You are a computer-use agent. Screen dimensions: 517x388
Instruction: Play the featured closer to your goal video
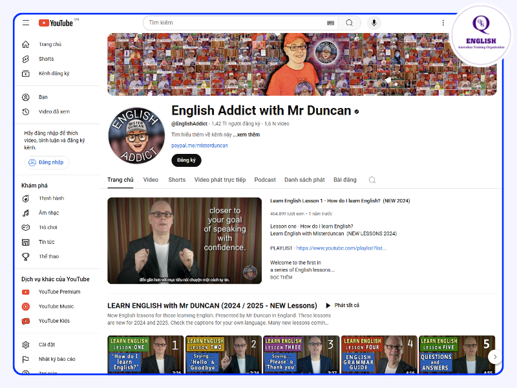(185, 241)
